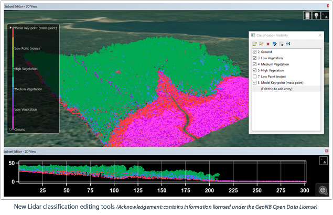Click the check all classifications icon
The image size is (333, 215).
tap(275, 44)
